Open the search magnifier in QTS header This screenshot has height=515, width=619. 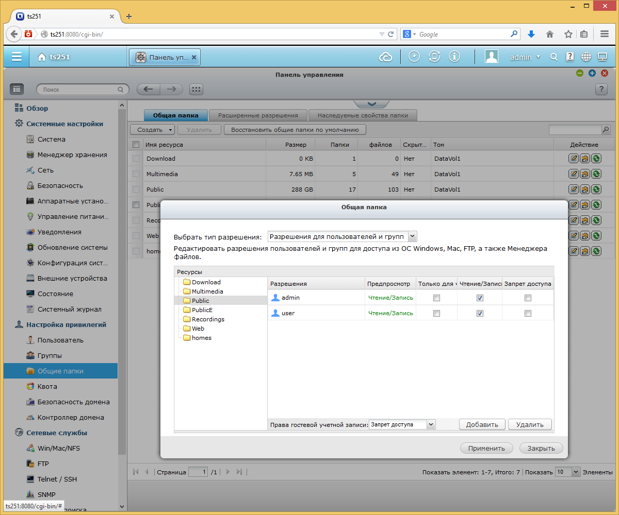point(554,57)
